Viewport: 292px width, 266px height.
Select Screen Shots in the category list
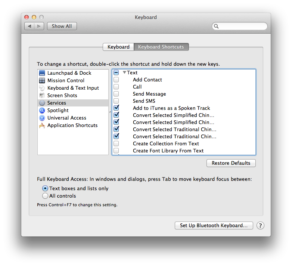coord(73,95)
